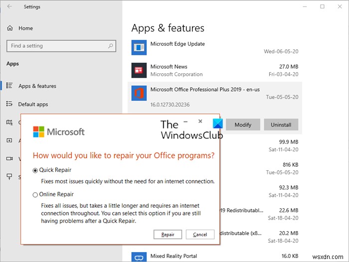Close the Settings window
The width and height of the screenshot is (349, 262).
coord(340,6)
